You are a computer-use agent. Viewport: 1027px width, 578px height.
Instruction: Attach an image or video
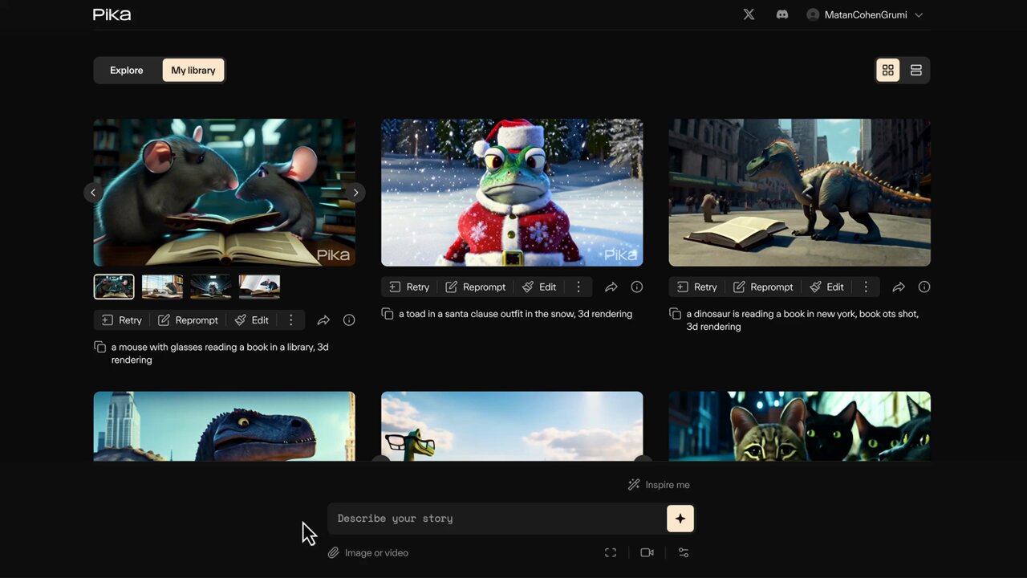click(368, 553)
